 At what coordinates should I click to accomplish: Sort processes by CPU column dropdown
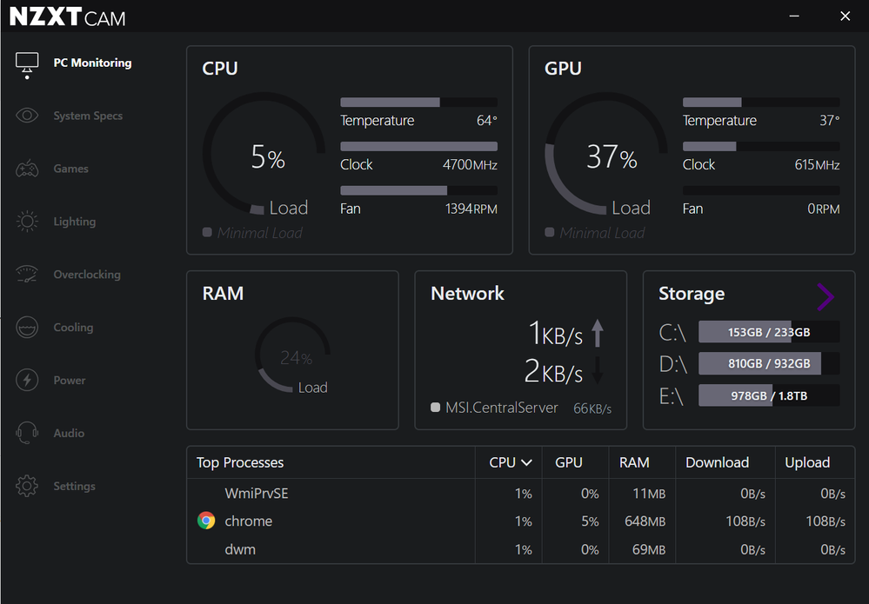[x=510, y=462]
